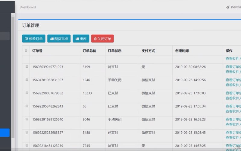
Task: Click the 出库 button
Action: (x=81, y=39)
